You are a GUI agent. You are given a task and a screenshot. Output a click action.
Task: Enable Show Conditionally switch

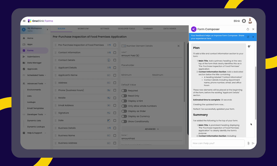pos(124,121)
